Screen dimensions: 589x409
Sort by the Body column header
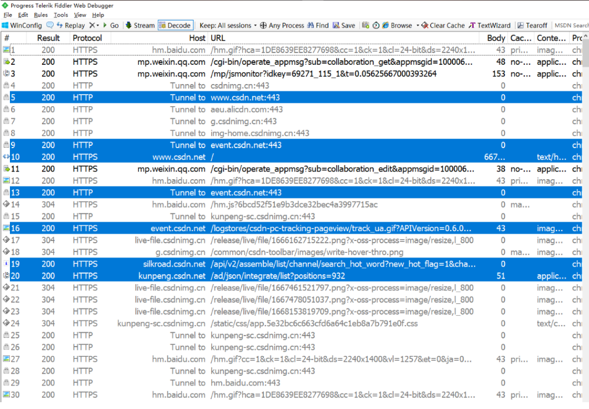[493, 38]
